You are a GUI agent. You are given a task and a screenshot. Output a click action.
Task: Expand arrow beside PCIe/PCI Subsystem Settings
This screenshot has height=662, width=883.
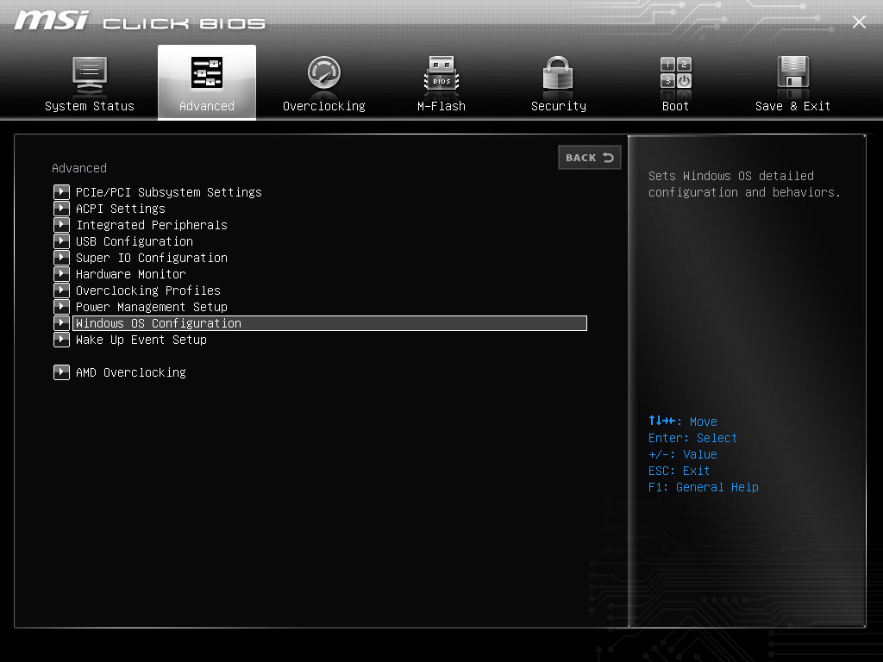coord(61,192)
